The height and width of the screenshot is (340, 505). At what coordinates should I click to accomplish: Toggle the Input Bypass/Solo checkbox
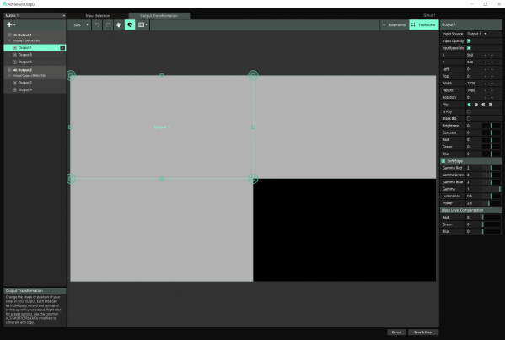pos(469,48)
